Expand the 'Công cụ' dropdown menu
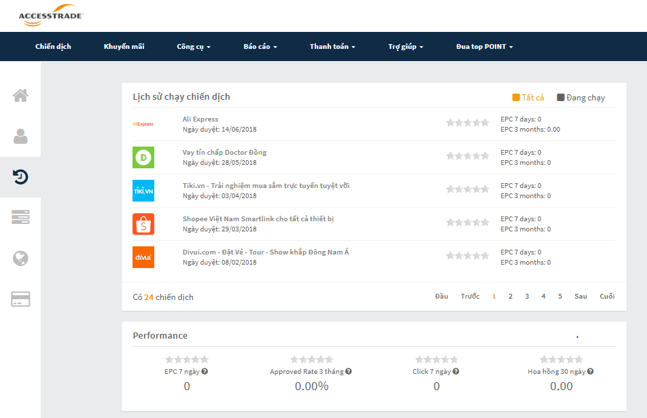Viewport: 647px width, 418px height. pyautogui.click(x=194, y=47)
